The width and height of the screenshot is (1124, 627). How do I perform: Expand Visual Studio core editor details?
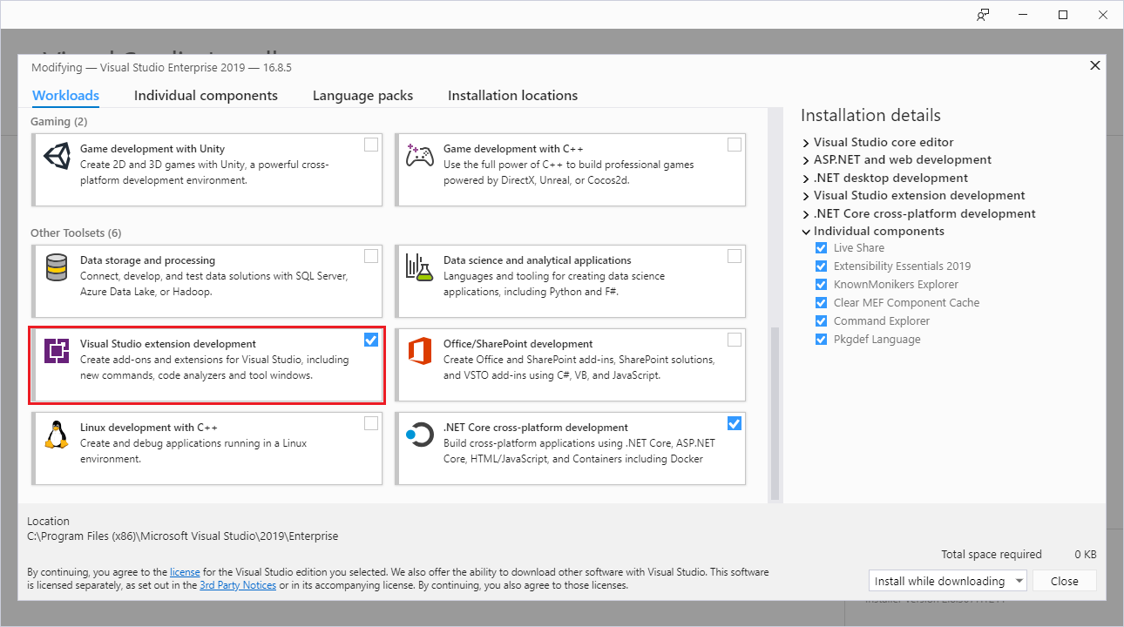coord(806,142)
